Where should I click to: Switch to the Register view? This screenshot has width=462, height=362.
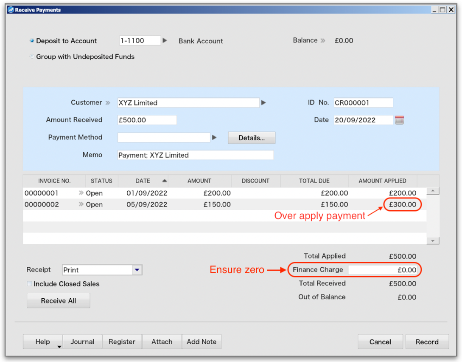click(122, 342)
